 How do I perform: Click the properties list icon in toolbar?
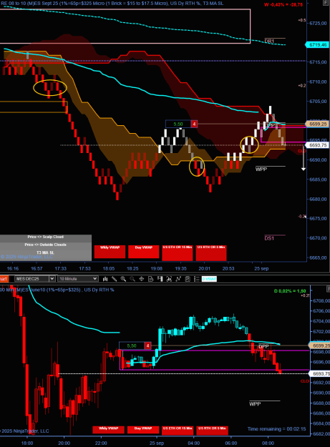point(197,279)
